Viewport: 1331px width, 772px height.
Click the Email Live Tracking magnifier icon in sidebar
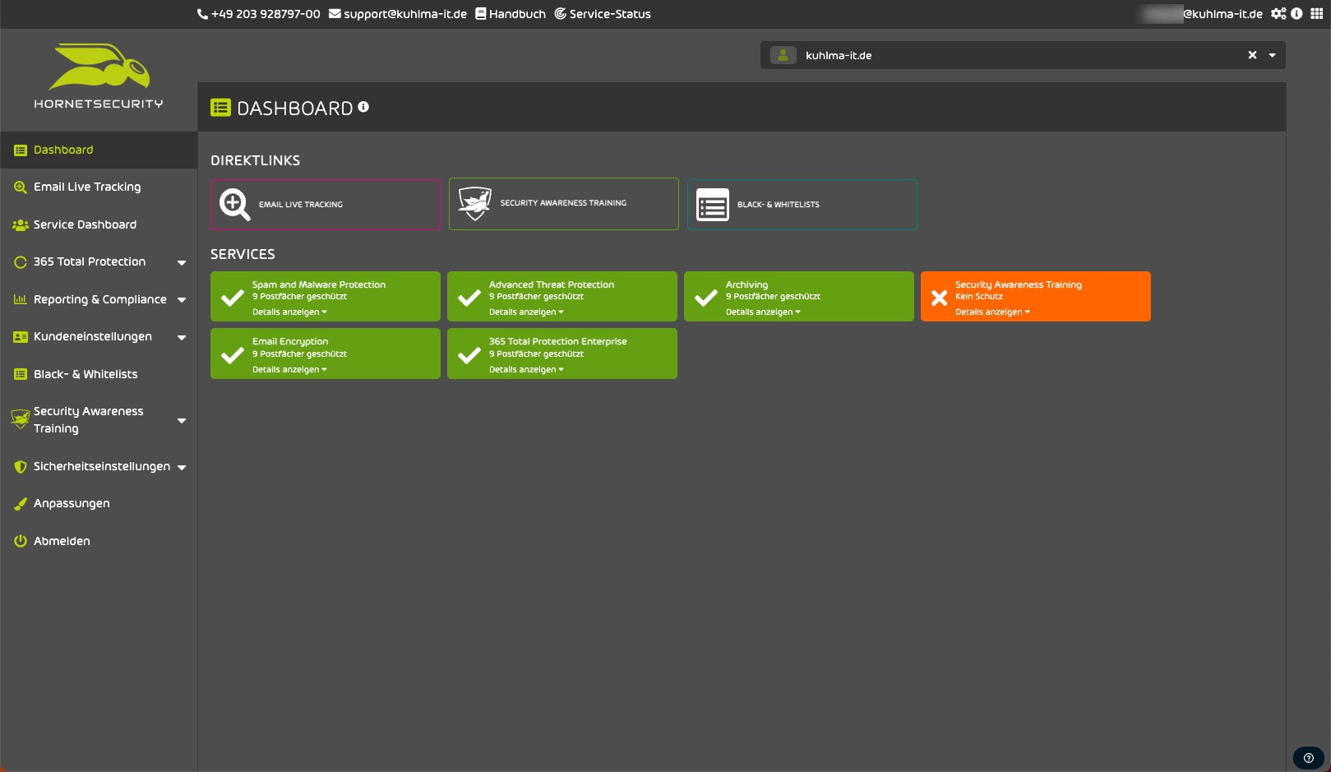pyautogui.click(x=21, y=187)
